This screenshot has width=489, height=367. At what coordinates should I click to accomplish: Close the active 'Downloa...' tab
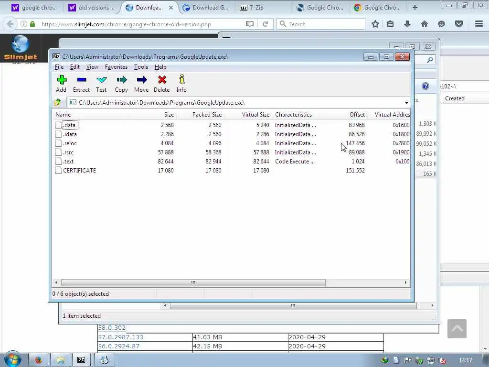pyautogui.click(x=171, y=8)
